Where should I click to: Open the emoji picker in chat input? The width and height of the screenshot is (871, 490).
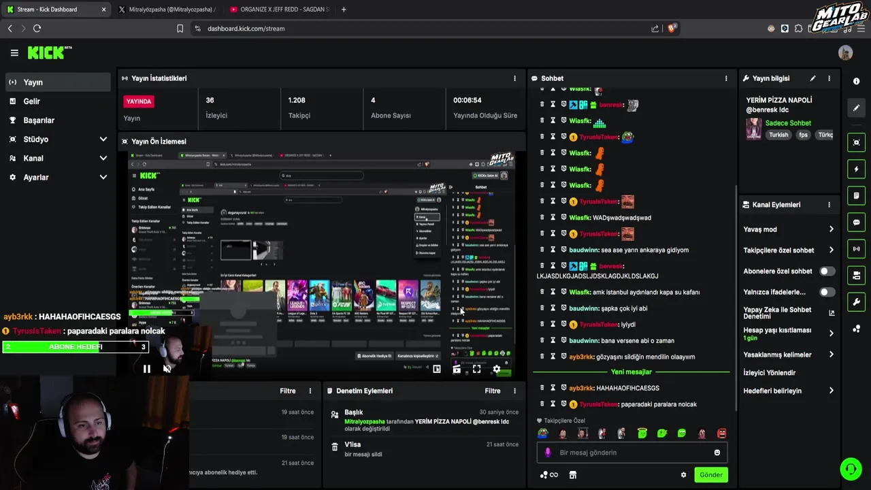pos(717,453)
